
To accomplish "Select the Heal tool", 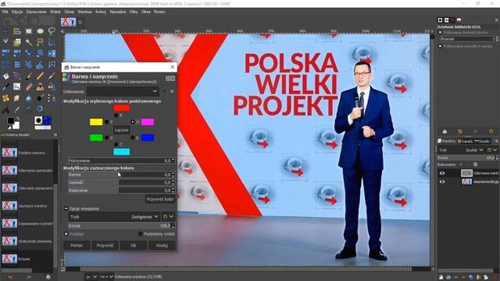I will click(5, 98).
